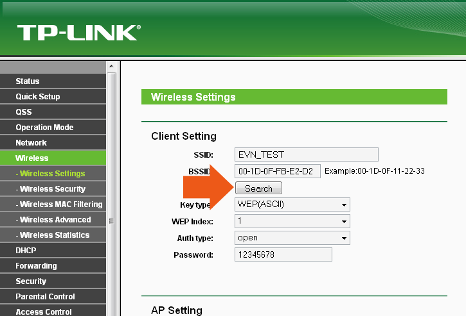The height and width of the screenshot is (316, 466).
Task: Open the WEP Index dropdown
Action: point(292,221)
